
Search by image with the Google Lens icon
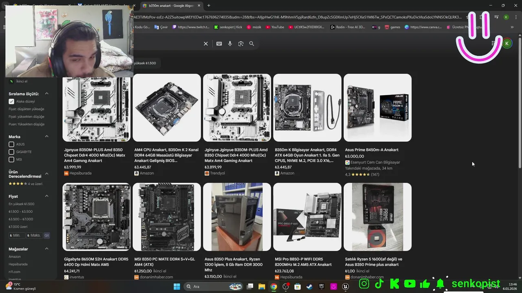click(x=241, y=44)
